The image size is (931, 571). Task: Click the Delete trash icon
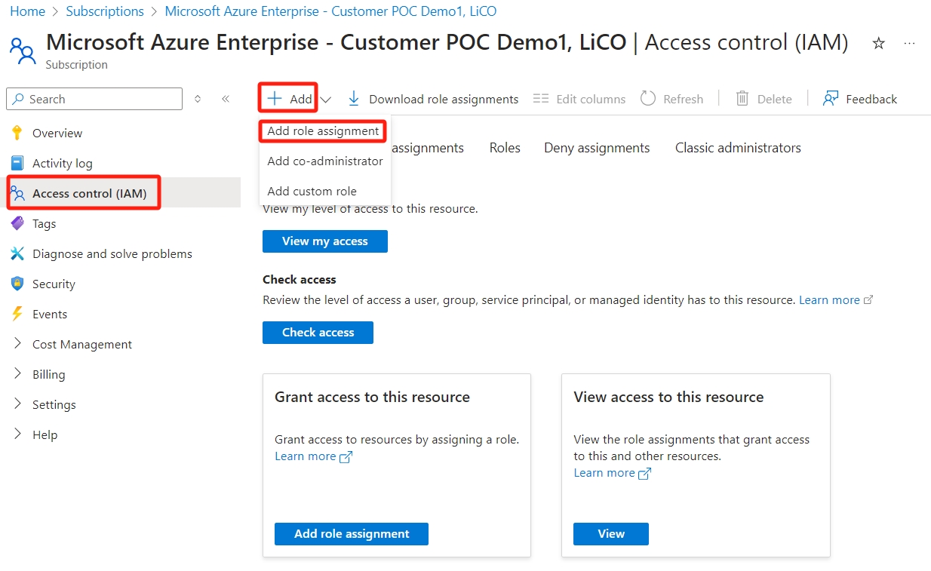[742, 99]
